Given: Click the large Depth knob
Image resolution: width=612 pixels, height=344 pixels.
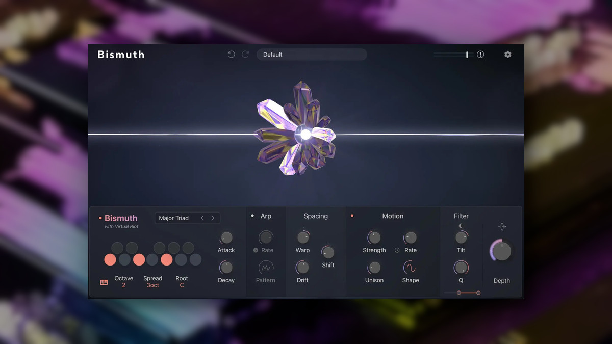Looking at the screenshot, I should point(502,251).
